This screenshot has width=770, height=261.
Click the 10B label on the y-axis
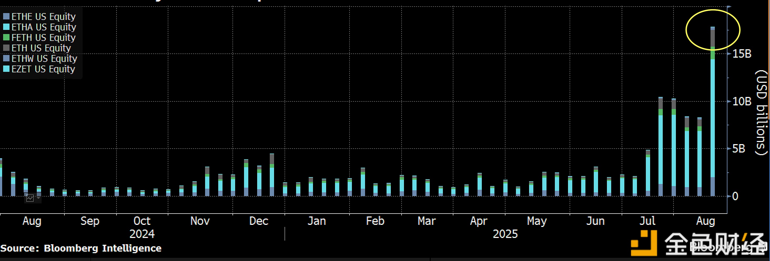[742, 101]
